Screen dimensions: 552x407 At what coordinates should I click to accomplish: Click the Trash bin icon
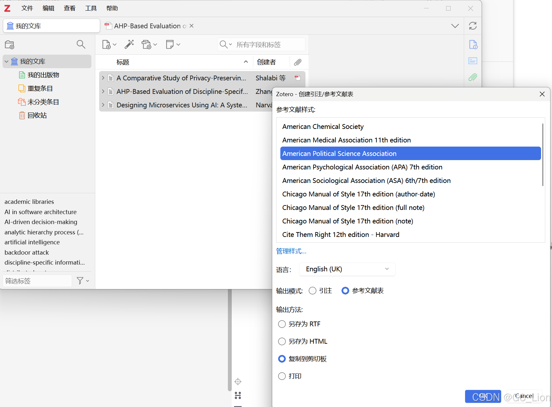pyautogui.click(x=22, y=115)
